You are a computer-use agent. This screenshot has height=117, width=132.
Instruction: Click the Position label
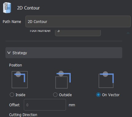tap(16, 65)
